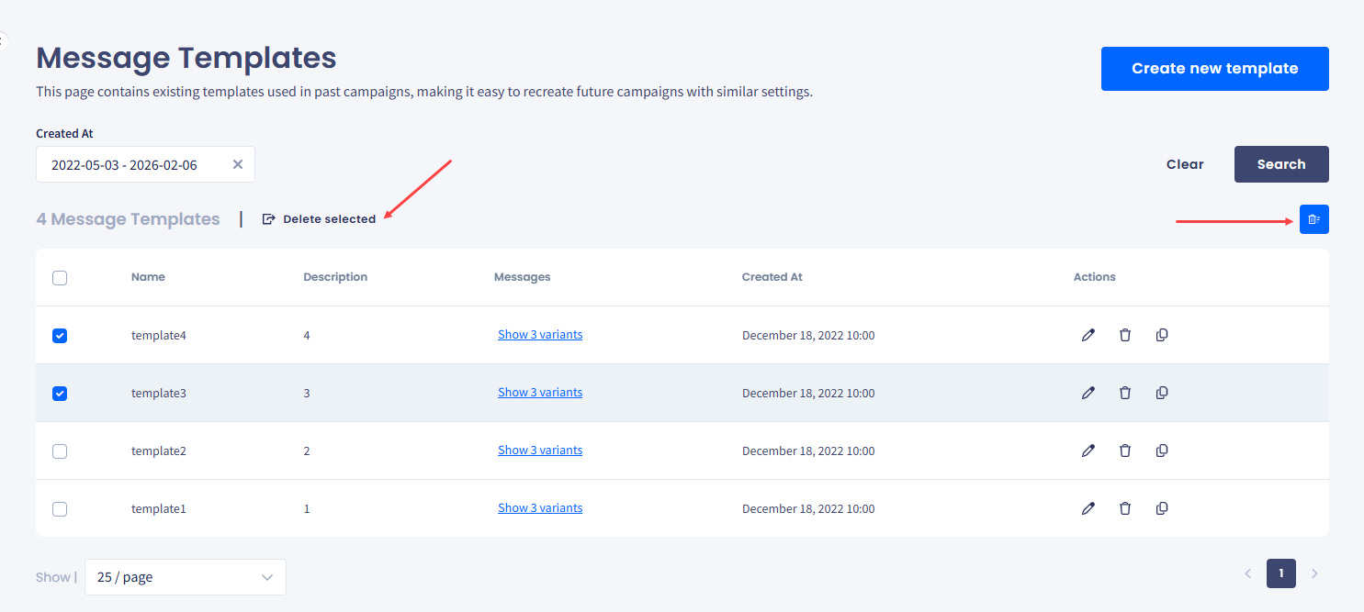Edit template3 with the pencil icon
1364x612 pixels.
click(1088, 393)
